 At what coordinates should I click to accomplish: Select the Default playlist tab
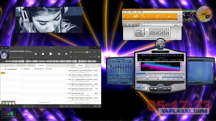[80, 65]
